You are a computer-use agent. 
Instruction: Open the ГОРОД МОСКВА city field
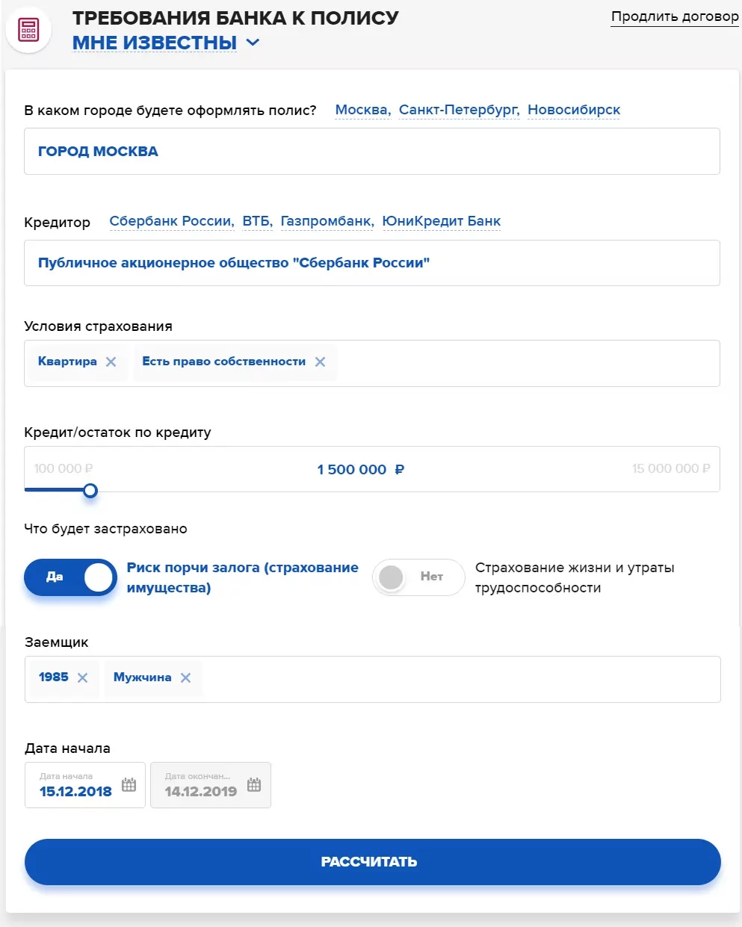pyautogui.click(x=371, y=152)
